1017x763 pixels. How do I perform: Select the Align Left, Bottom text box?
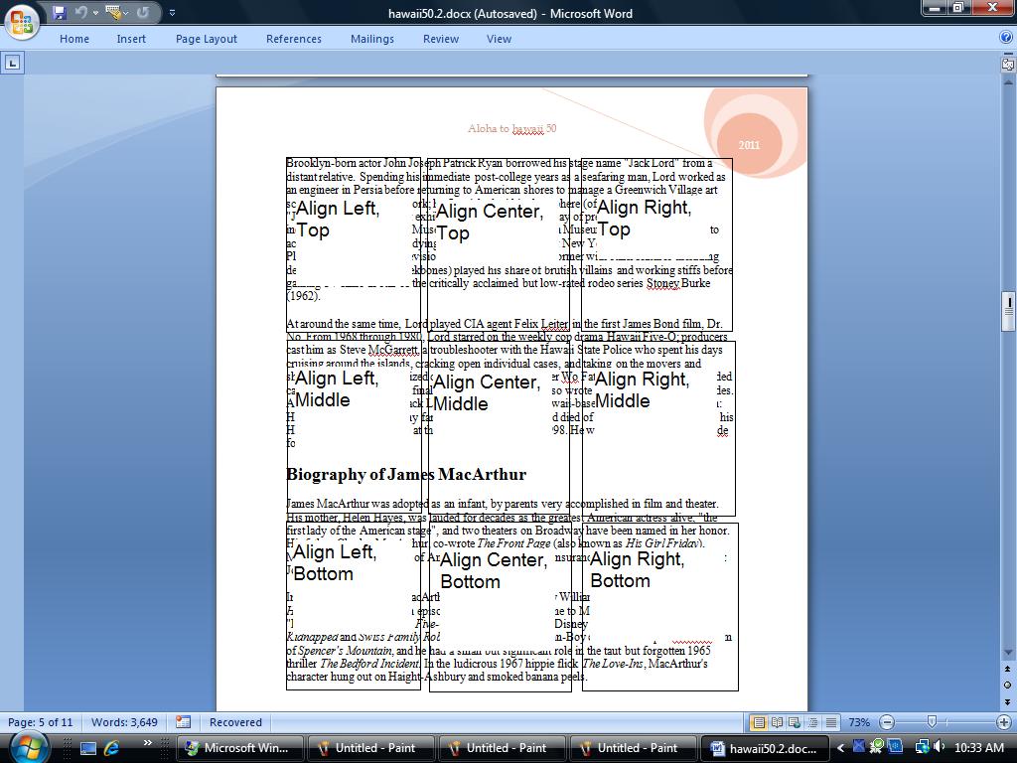pos(354,607)
